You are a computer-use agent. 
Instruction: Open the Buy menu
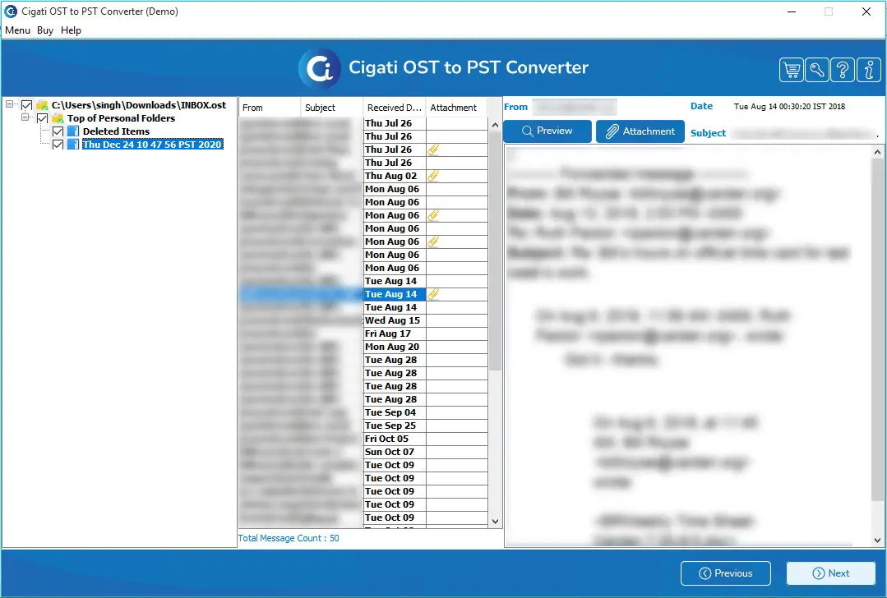(45, 30)
